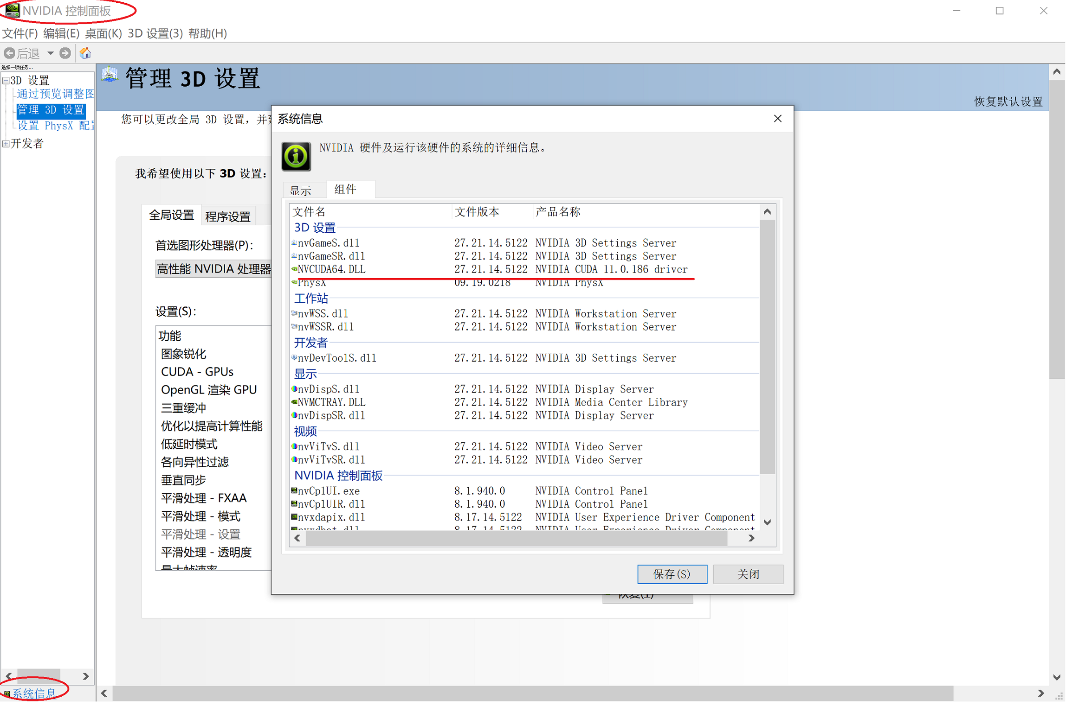1066x706 pixels.
Task: Click scroll-right arrow in component list
Action: 751,538
